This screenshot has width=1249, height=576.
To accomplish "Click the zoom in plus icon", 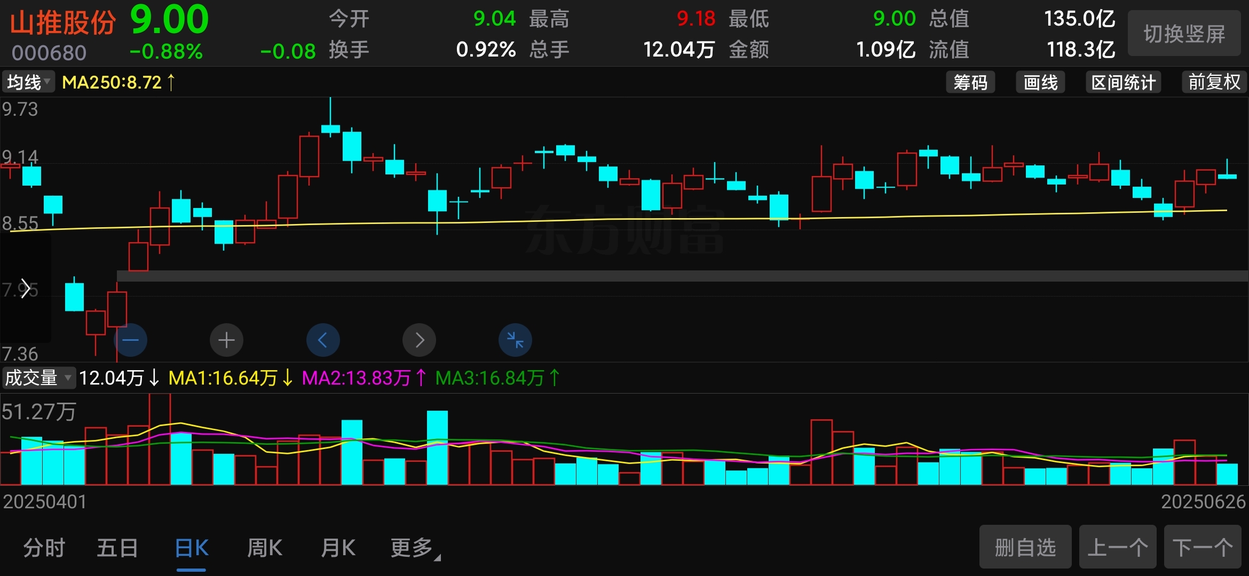I will pos(226,340).
